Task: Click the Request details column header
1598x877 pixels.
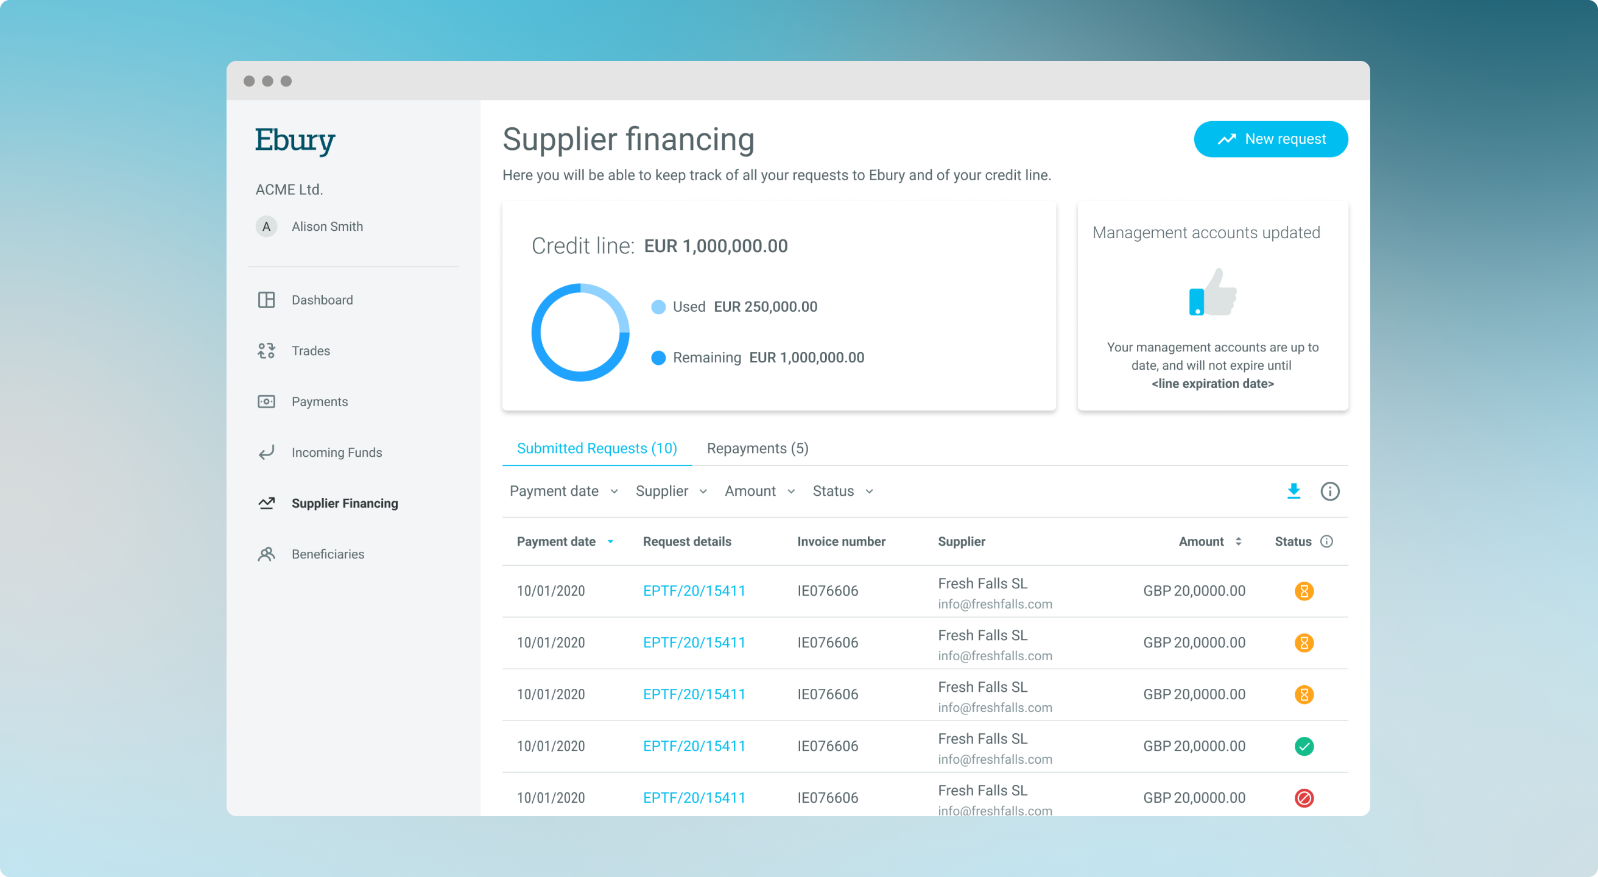Action: pyautogui.click(x=687, y=541)
